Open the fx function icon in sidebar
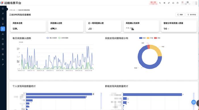This screenshot has width=199, height=110. (3, 59)
